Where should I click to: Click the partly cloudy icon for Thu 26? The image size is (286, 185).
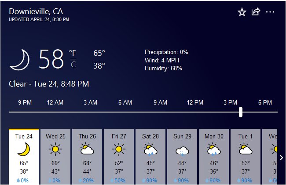[x=87, y=149]
